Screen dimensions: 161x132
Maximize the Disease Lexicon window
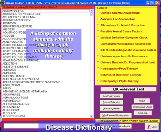tap(153, 3)
